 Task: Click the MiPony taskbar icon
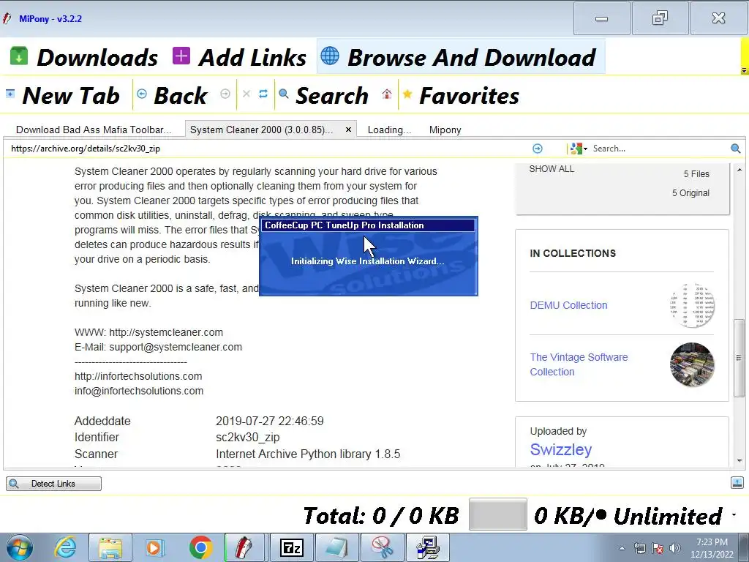click(x=244, y=547)
